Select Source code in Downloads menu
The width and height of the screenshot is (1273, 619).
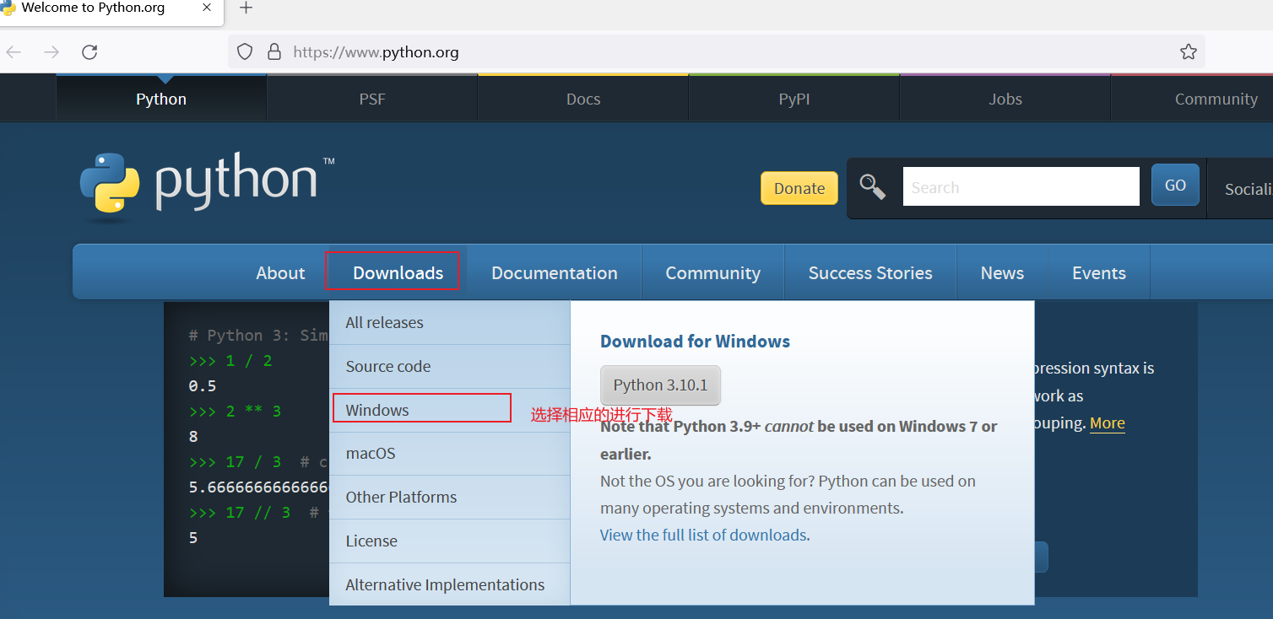click(450, 366)
